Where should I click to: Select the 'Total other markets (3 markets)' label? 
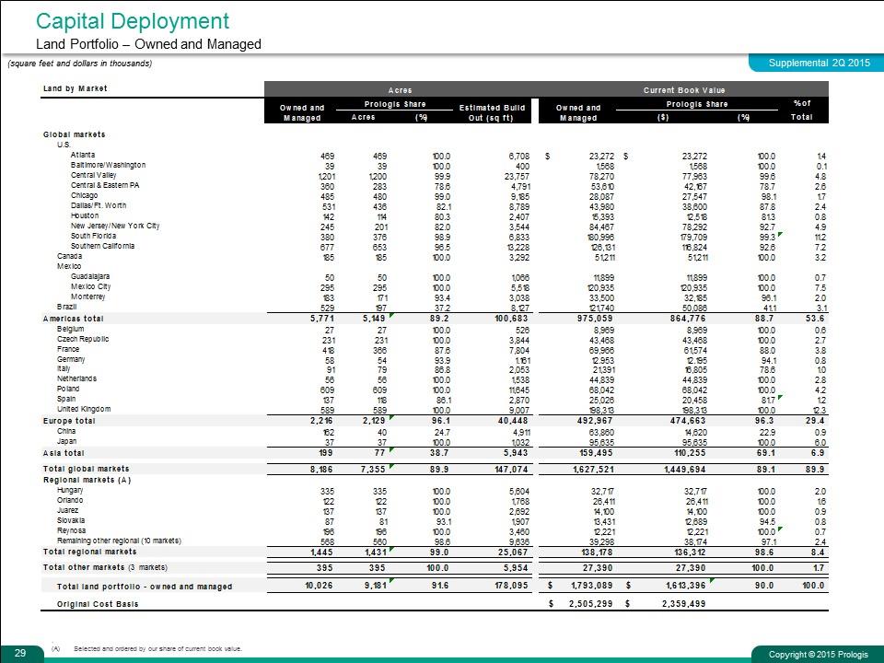click(105, 567)
